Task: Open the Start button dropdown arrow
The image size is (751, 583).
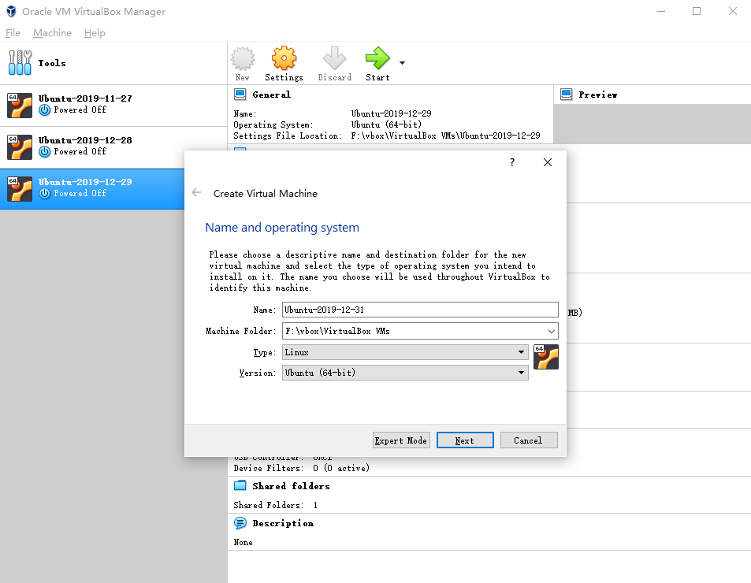Action: coord(403,63)
